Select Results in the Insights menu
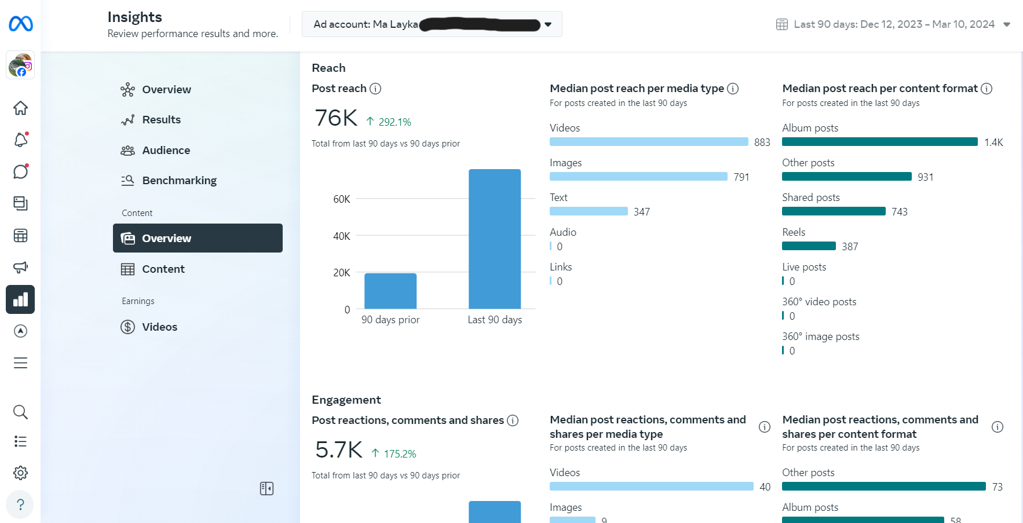 161,120
